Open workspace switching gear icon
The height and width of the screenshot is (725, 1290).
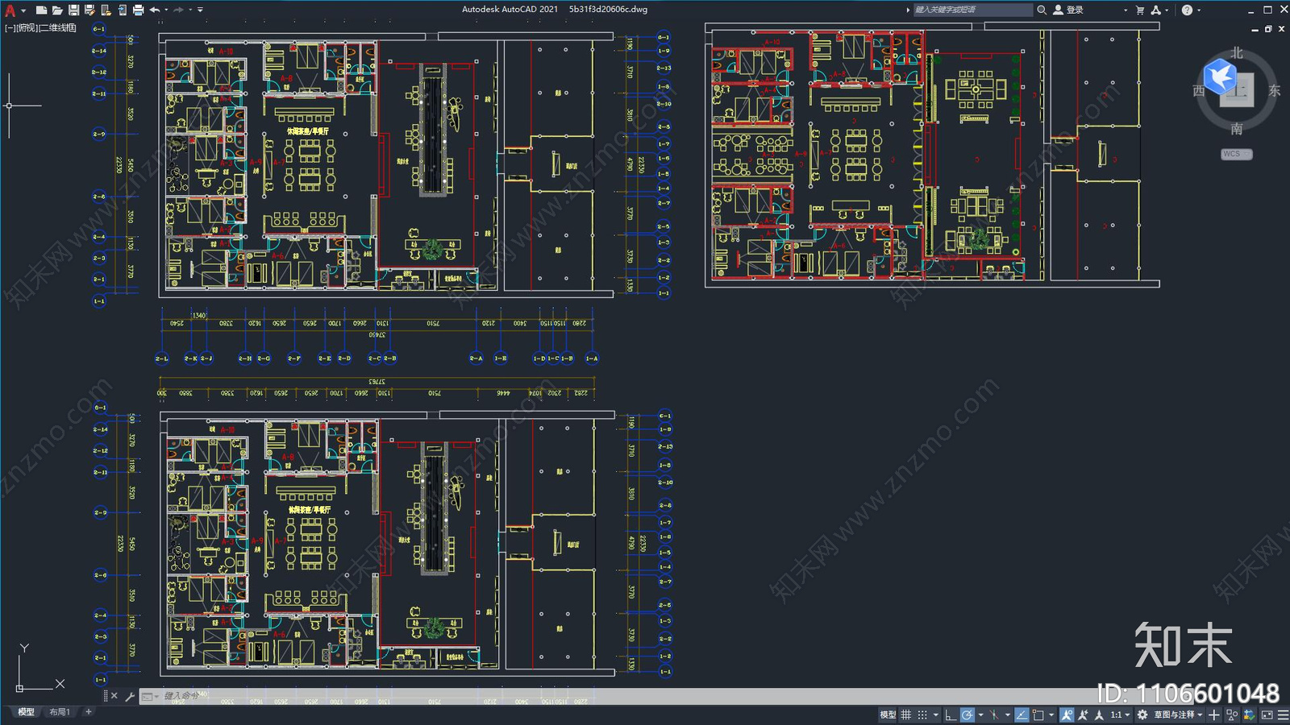[1142, 715]
